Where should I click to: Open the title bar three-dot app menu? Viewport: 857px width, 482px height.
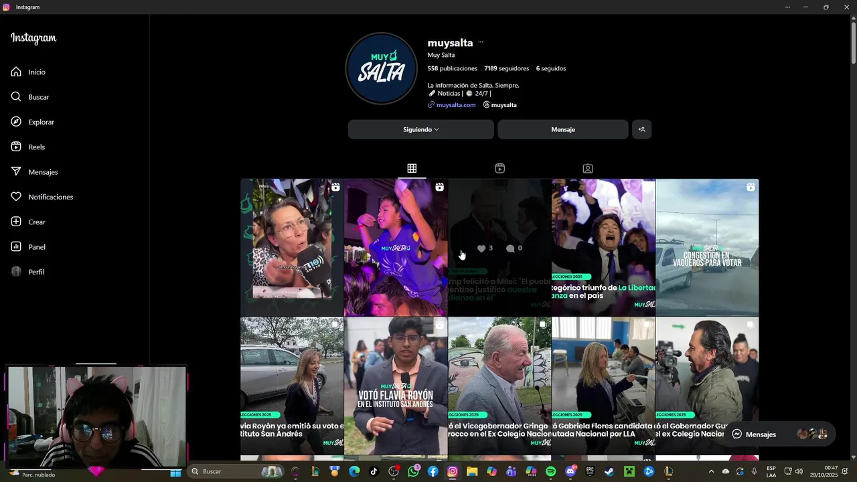click(788, 7)
